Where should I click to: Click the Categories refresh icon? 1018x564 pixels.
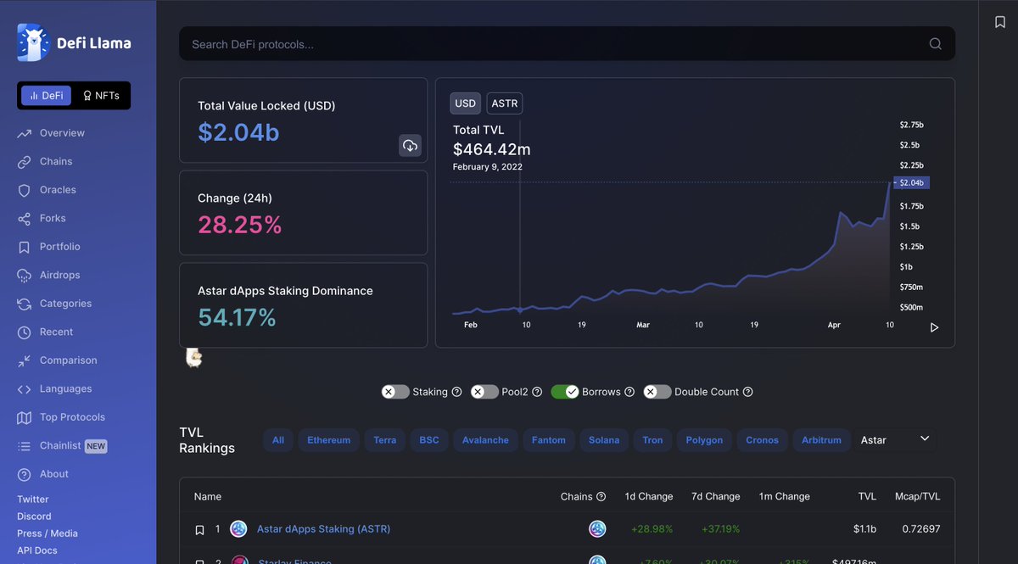24,304
